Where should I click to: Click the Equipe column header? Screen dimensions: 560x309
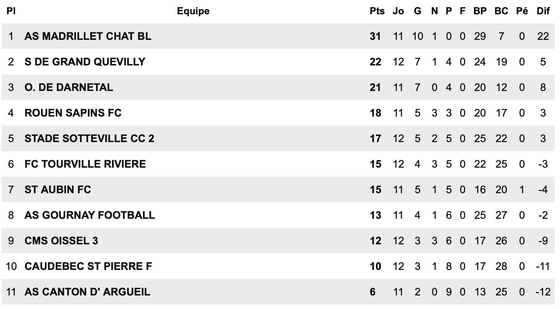click(x=193, y=11)
